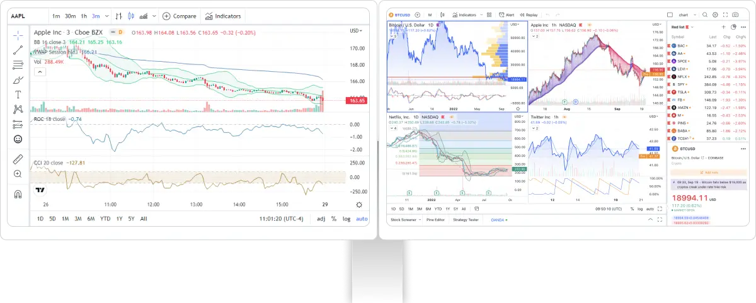
Task: Click the Replay button
Action: (x=529, y=14)
